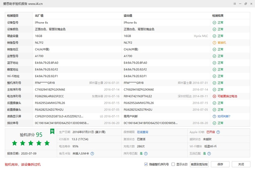Click the 已激活 activation status

click(x=141, y=139)
